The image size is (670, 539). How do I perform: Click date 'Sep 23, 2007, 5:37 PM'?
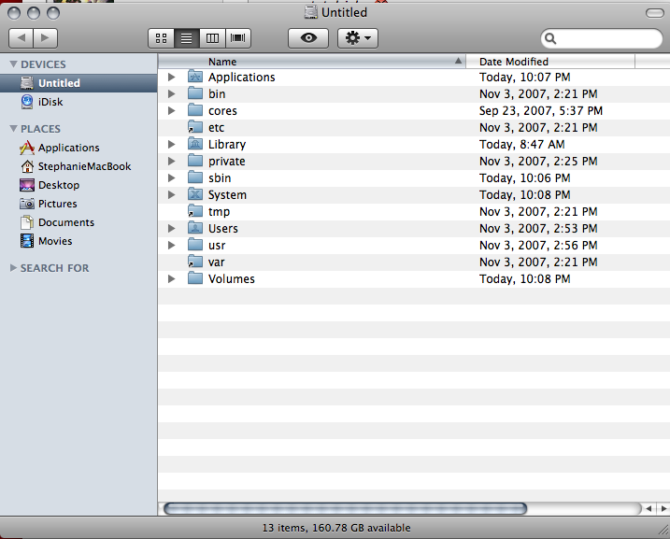[x=540, y=111]
